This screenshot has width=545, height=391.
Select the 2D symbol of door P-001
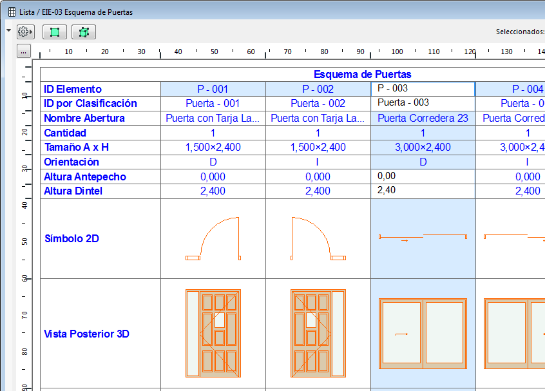tap(213, 239)
